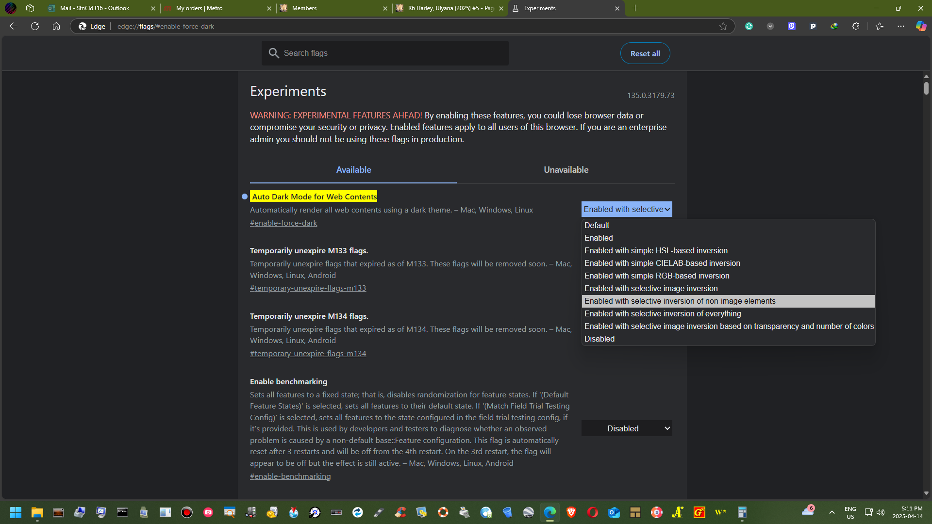This screenshot has width=932, height=524.
Task: Click the browser refresh icon
Action: (x=35, y=26)
